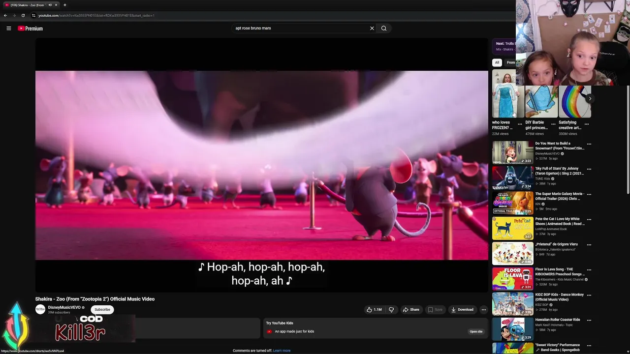630x354 pixels.
Task: Open site for YouTube Kids
Action: (476, 331)
